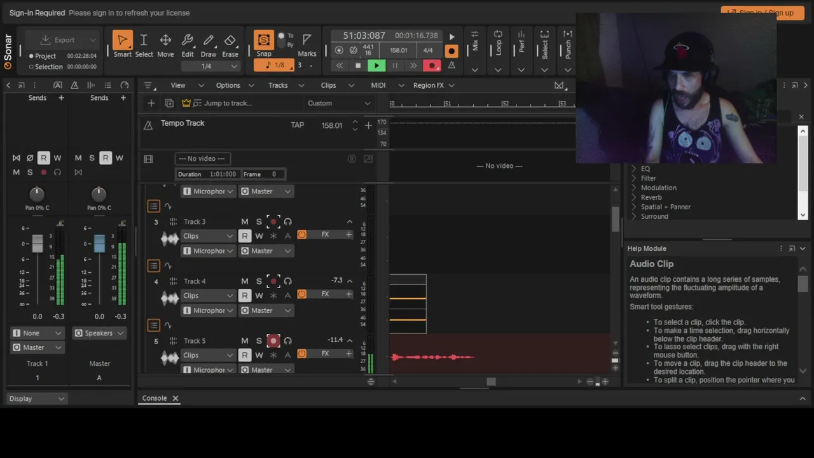Toggle Track 4 FX bin power
Image resolution: width=814 pixels, height=458 pixels.
[x=301, y=295]
